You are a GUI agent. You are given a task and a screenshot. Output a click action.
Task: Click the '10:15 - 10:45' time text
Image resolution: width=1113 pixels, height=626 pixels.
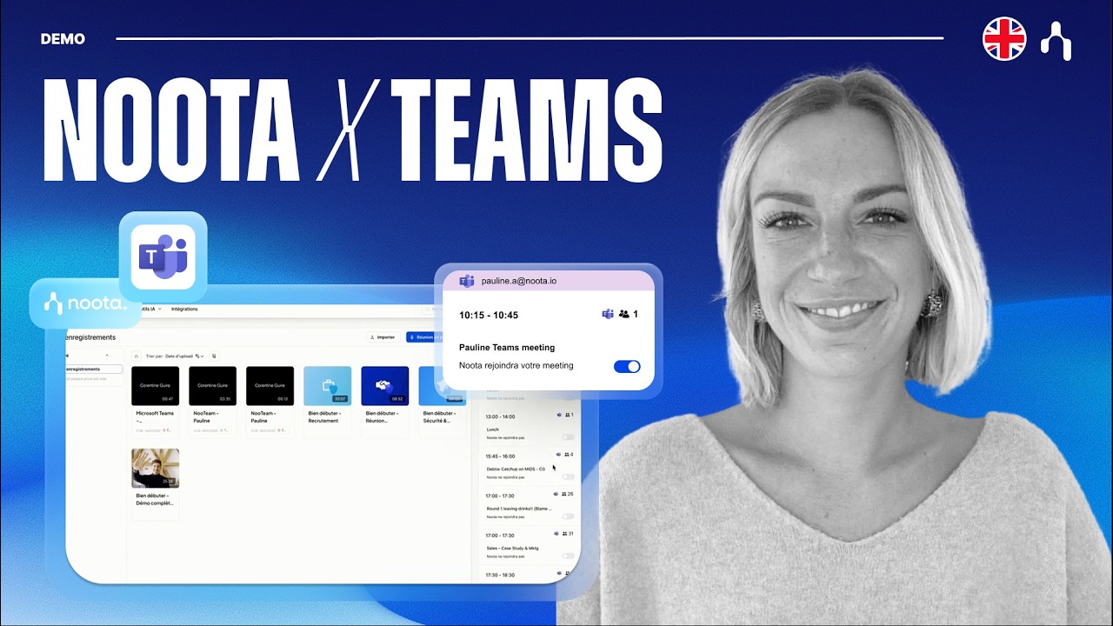pos(489,315)
